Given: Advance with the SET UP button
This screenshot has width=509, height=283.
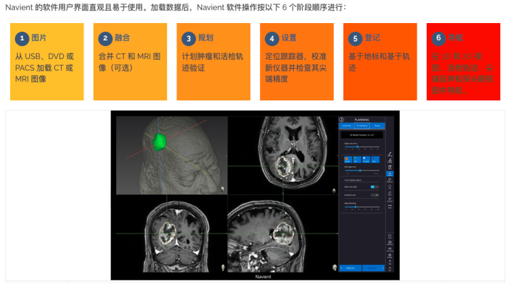Looking at the screenshot, I should pos(373,268).
